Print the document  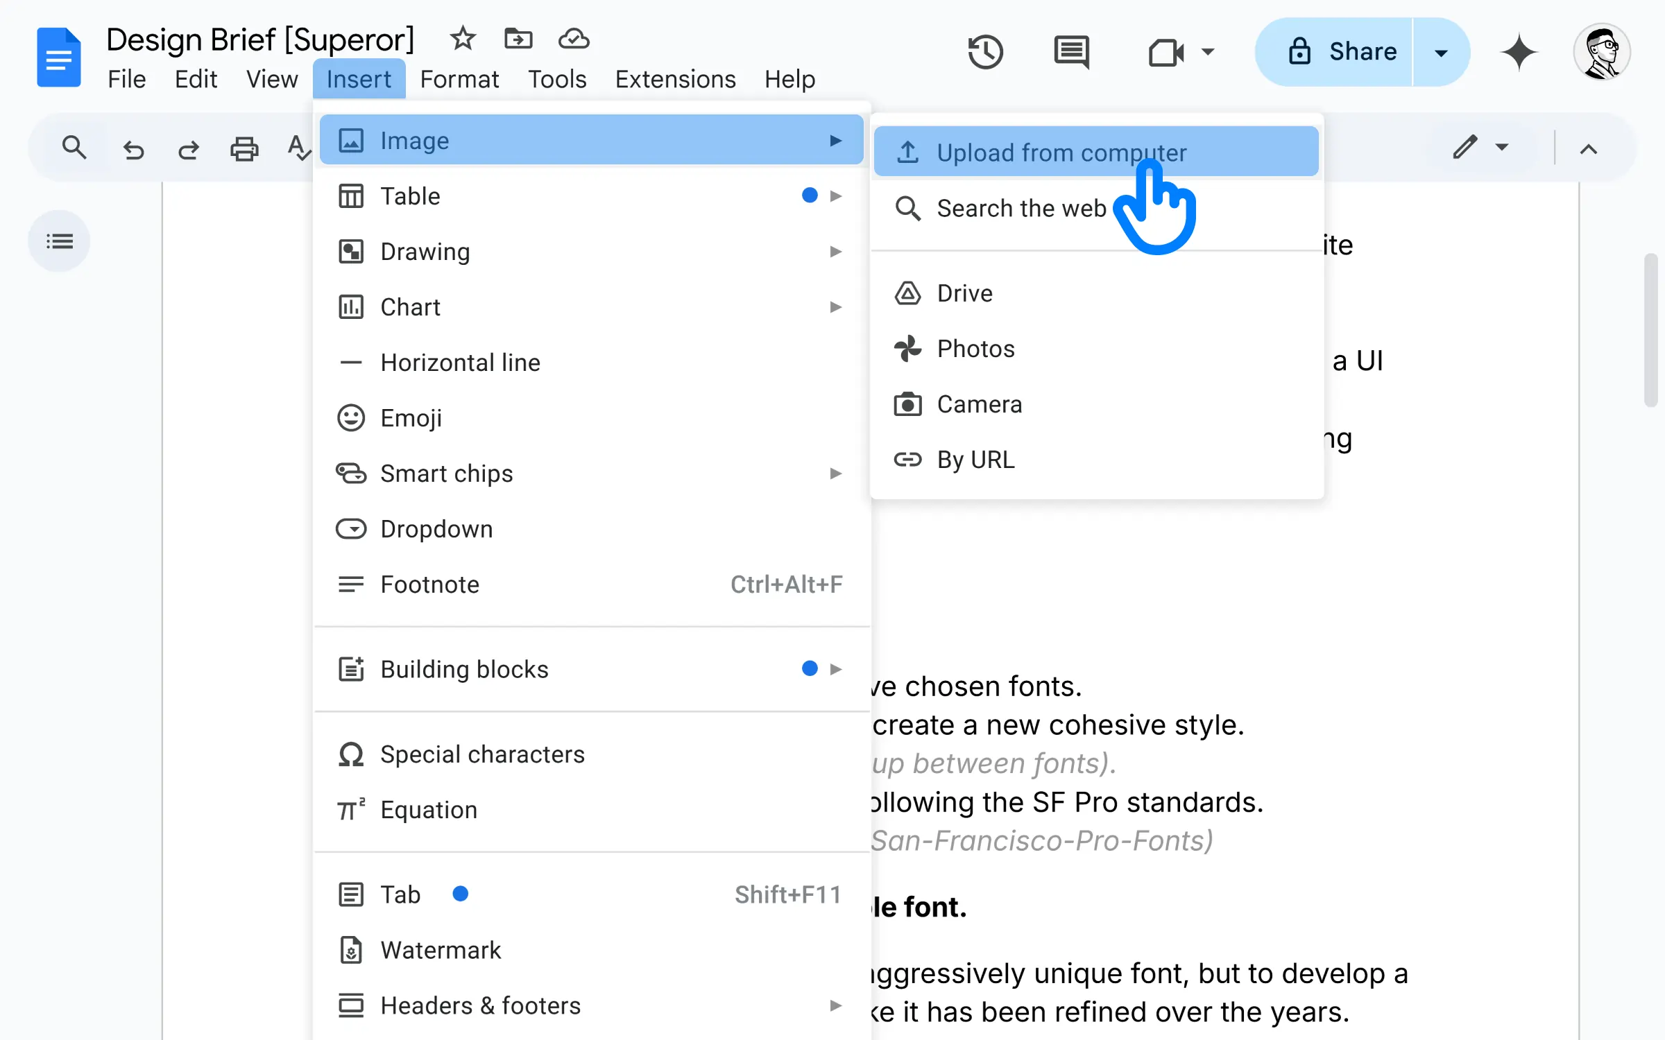coord(244,148)
